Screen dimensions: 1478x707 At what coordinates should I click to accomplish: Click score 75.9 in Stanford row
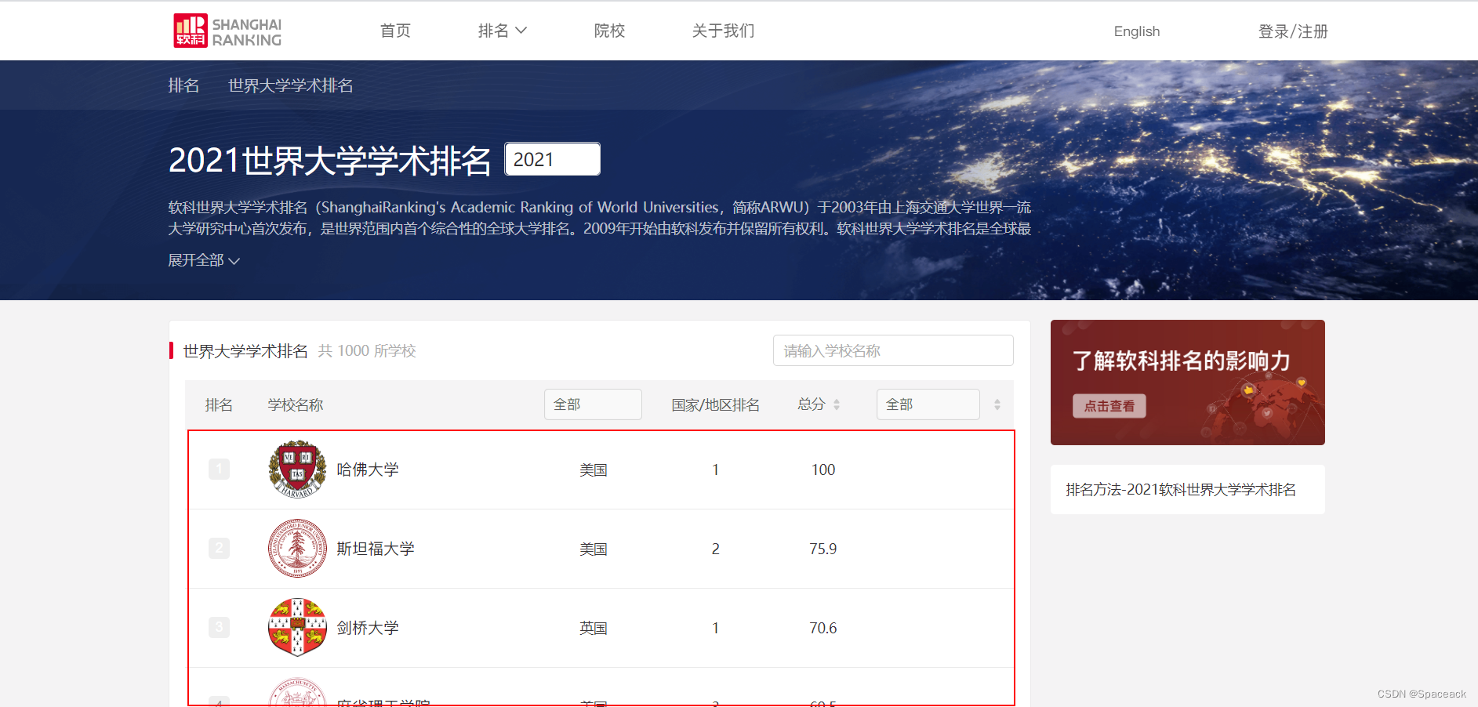coord(823,549)
